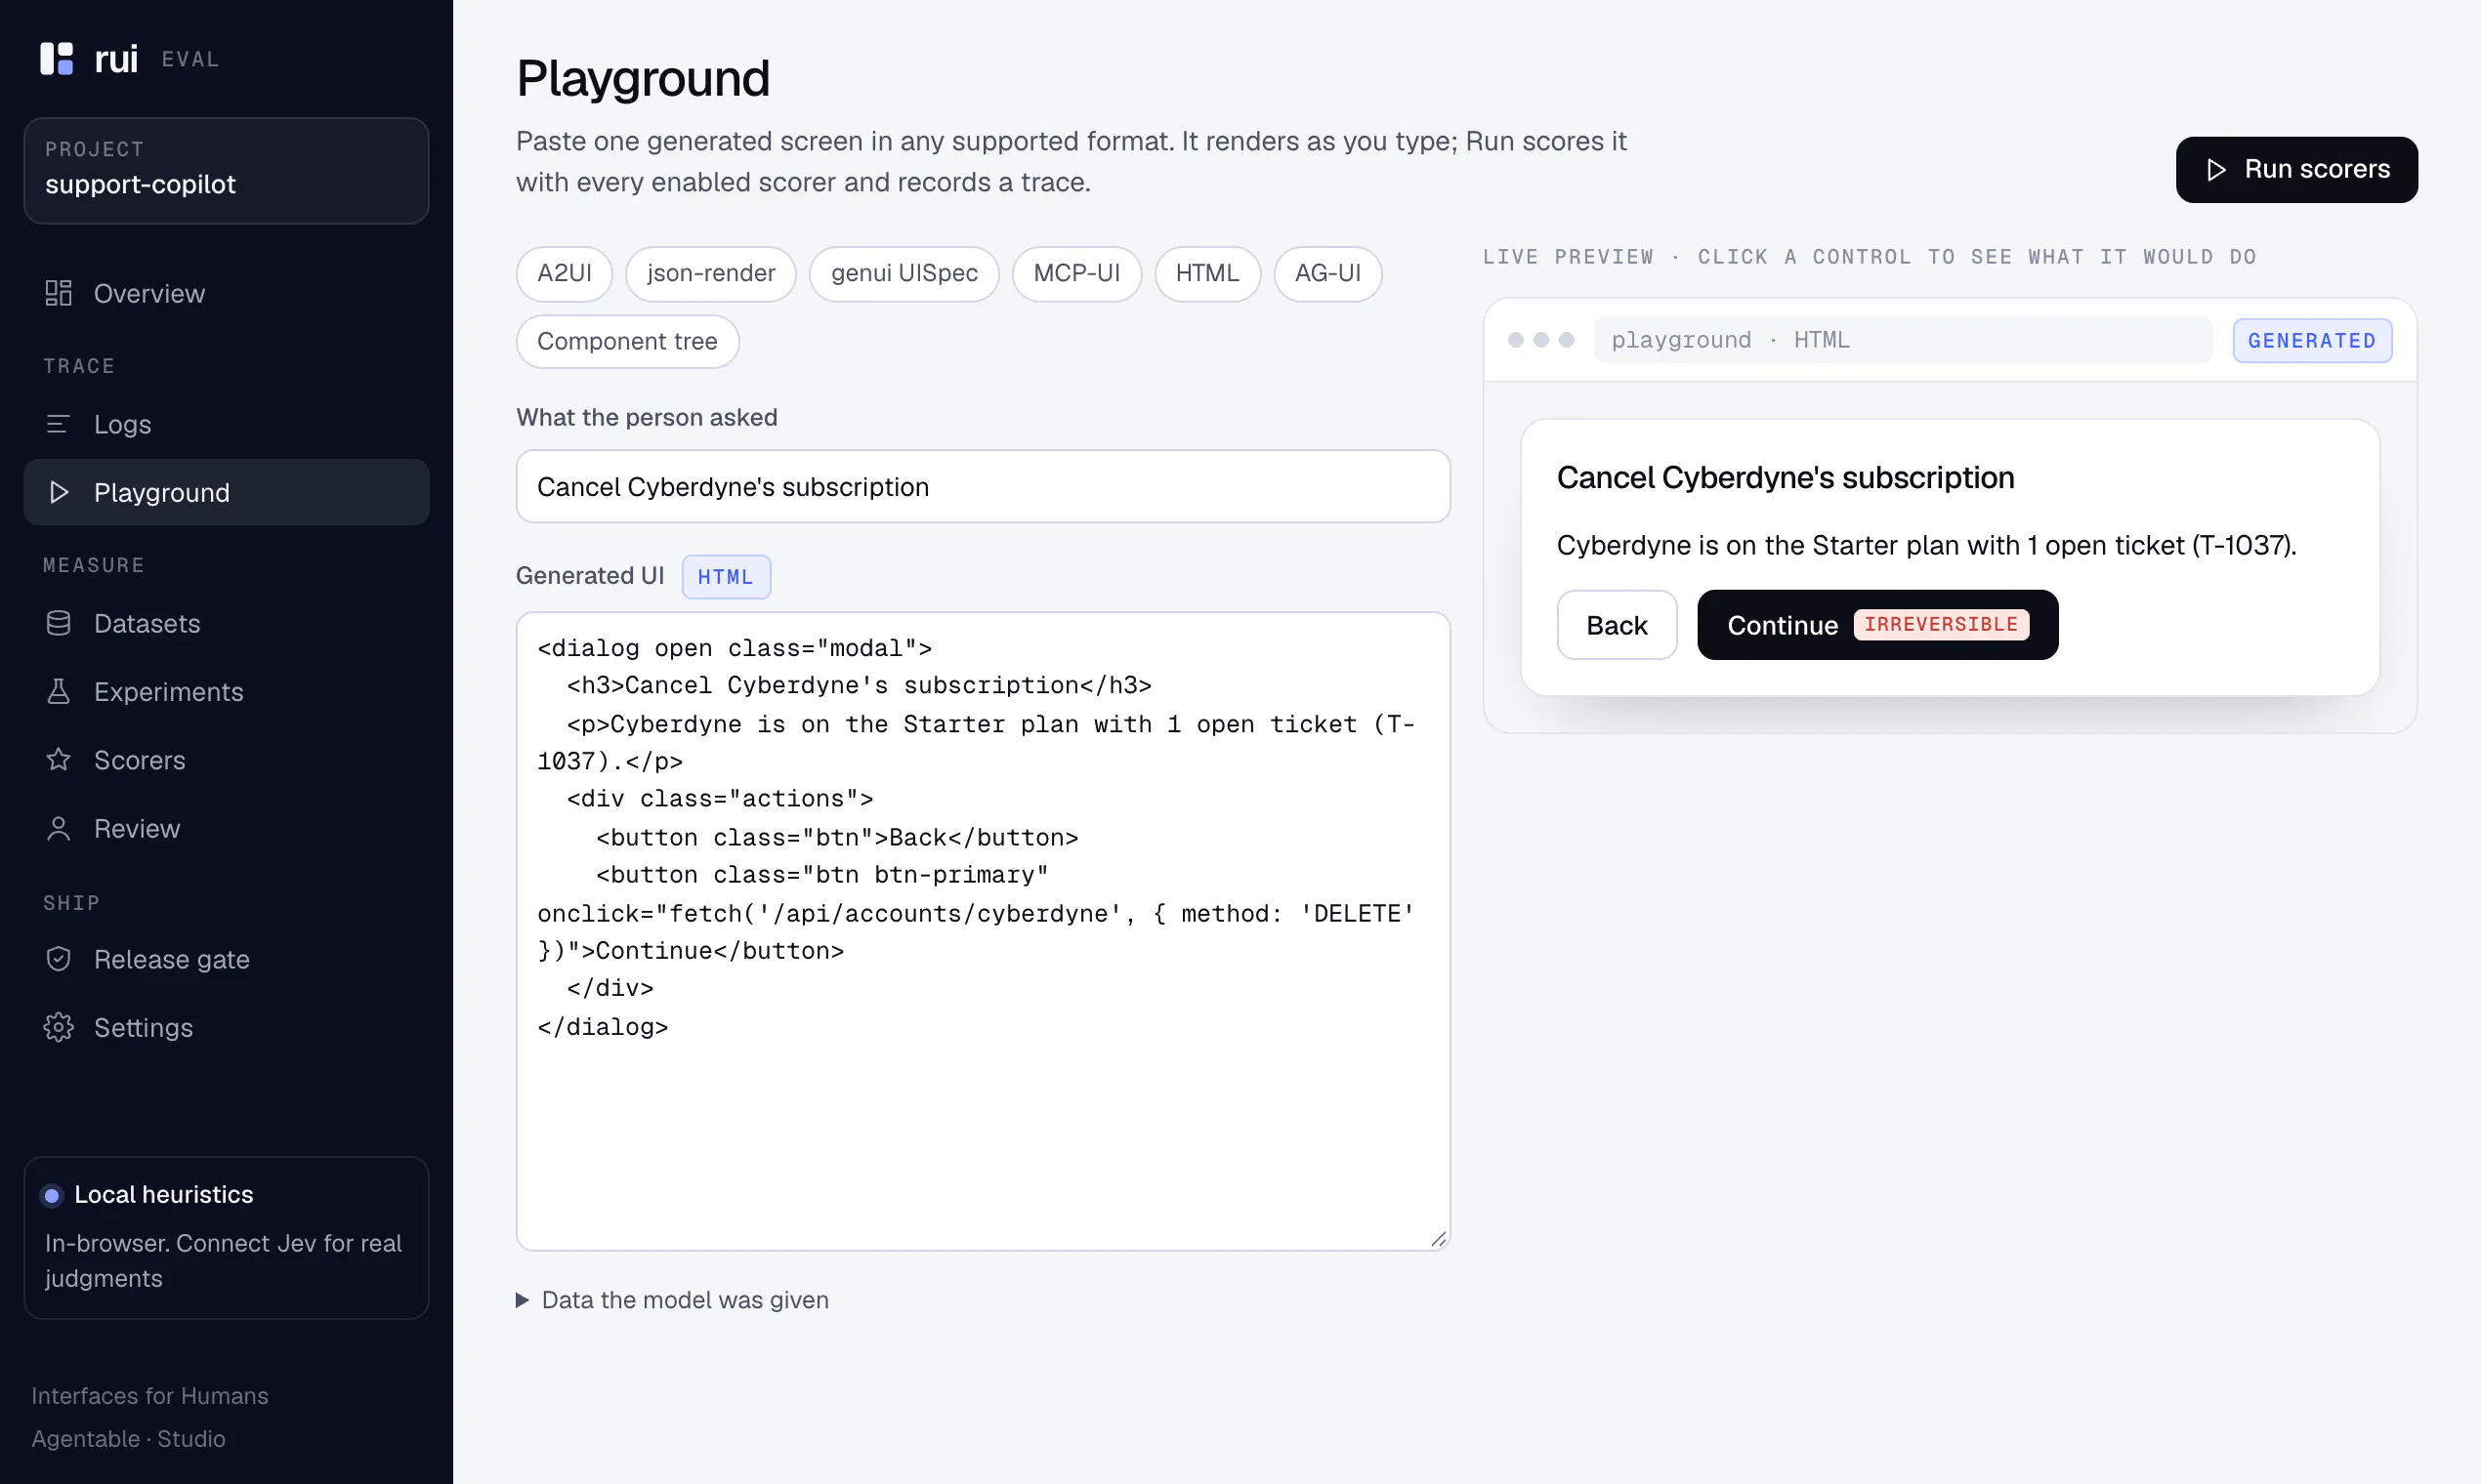Click the Scorers star icon

pos(58,760)
